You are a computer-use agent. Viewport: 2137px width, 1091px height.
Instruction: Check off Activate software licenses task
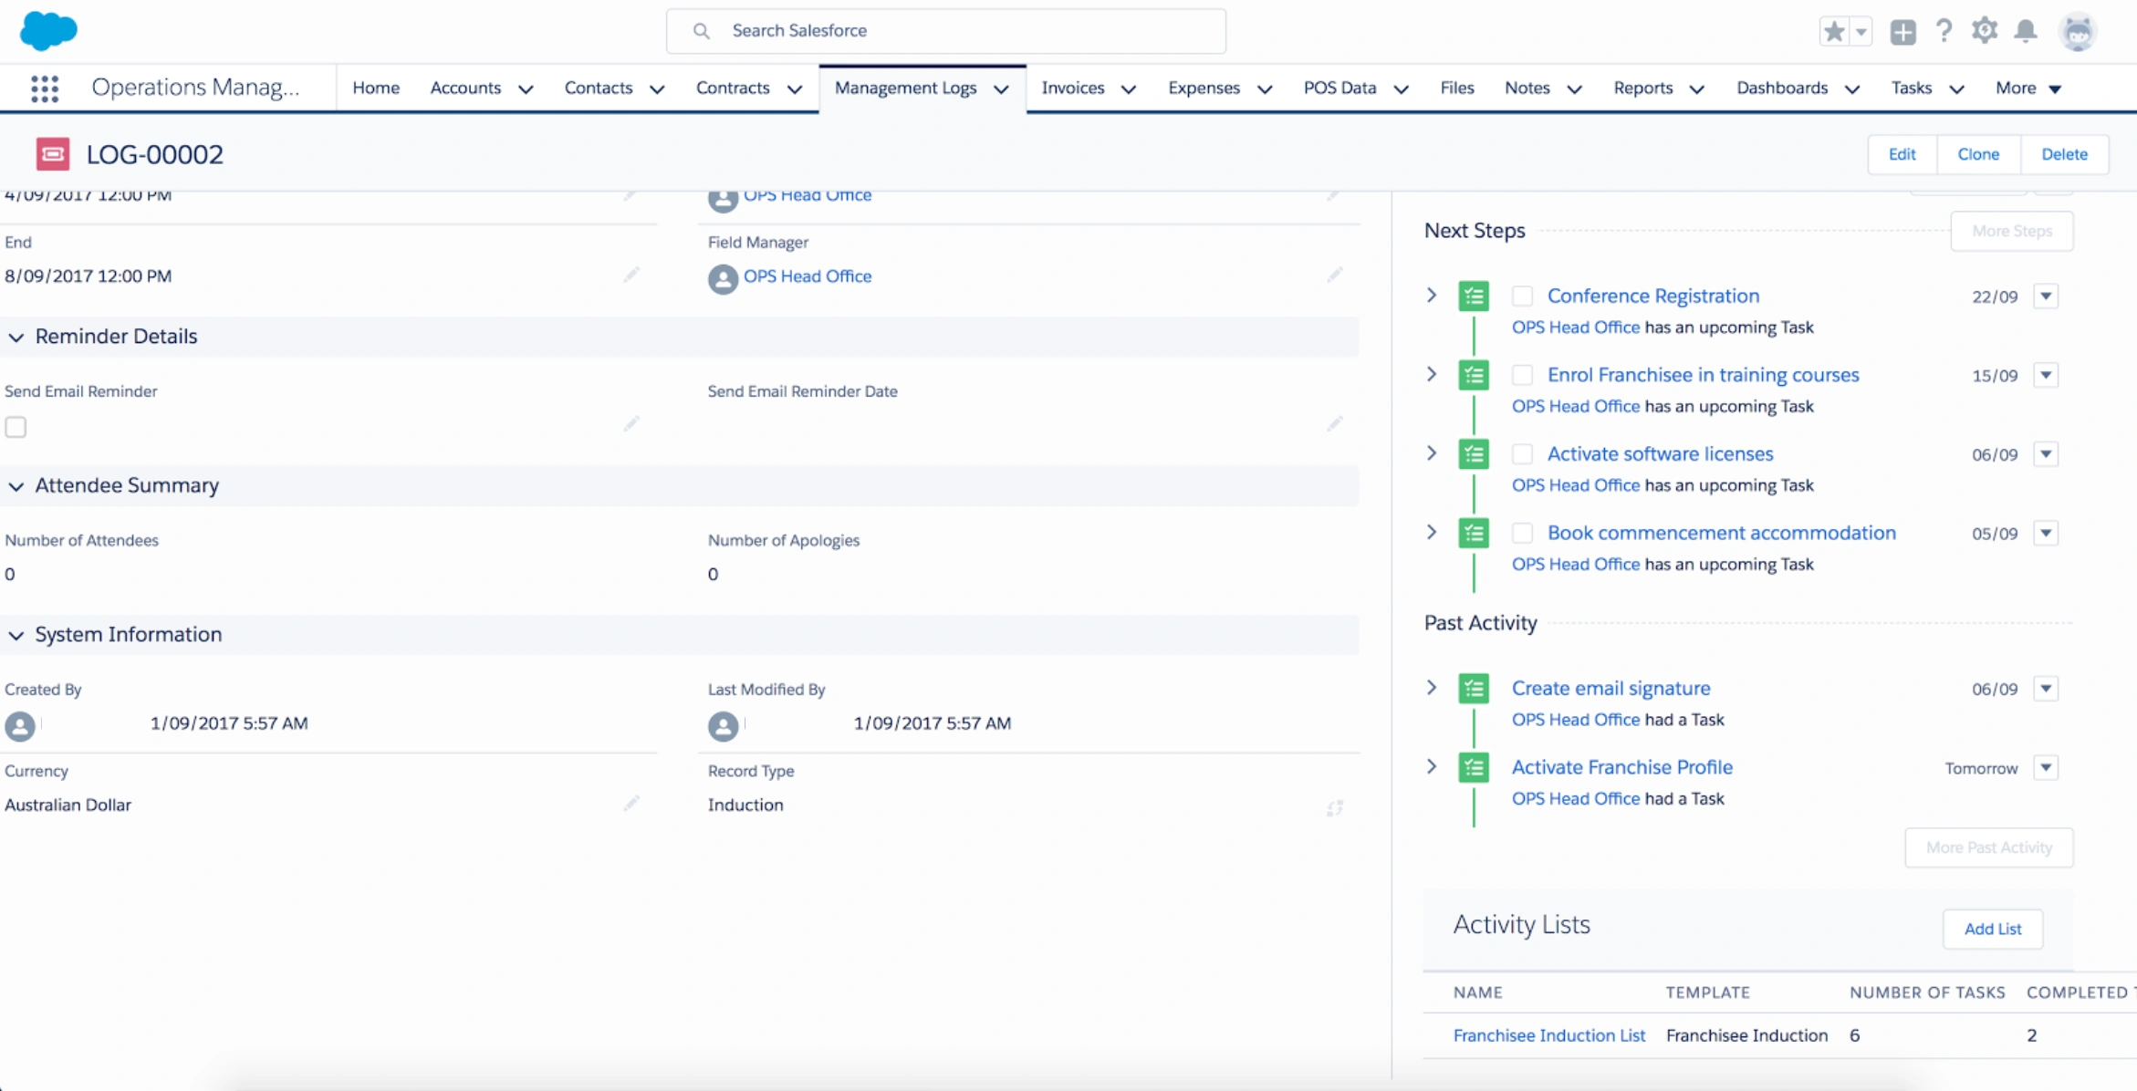[x=1522, y=453]
